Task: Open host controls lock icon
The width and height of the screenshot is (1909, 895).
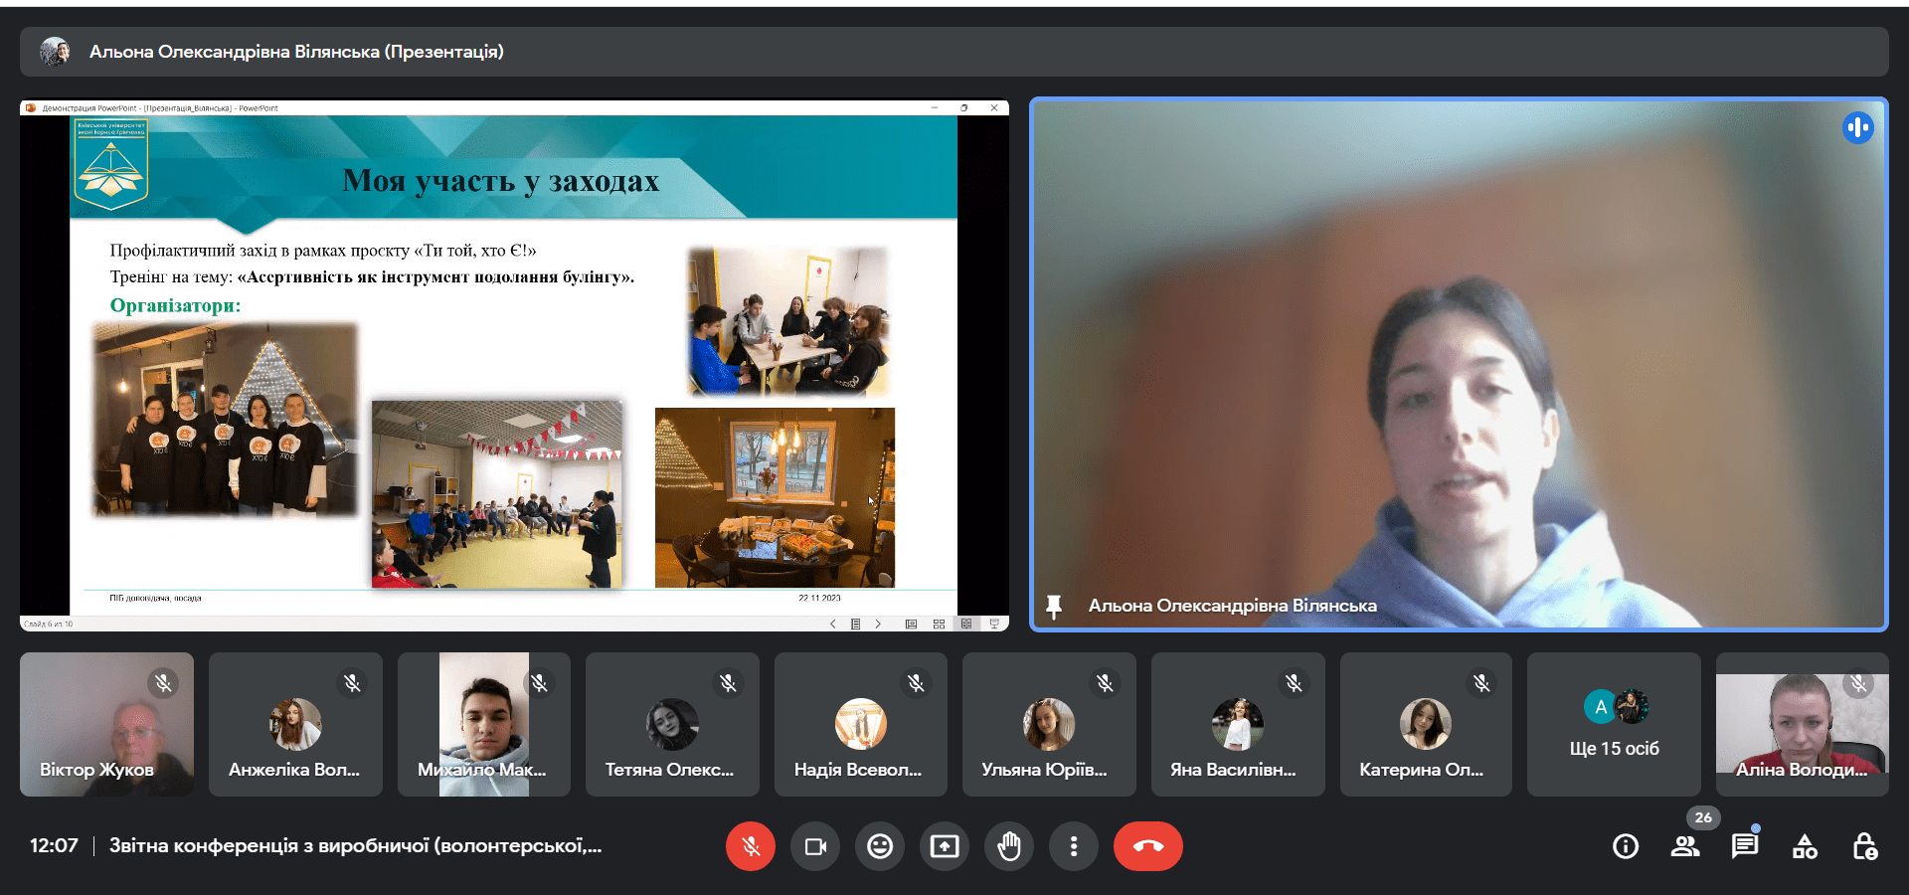Action: pos(1864,846)
